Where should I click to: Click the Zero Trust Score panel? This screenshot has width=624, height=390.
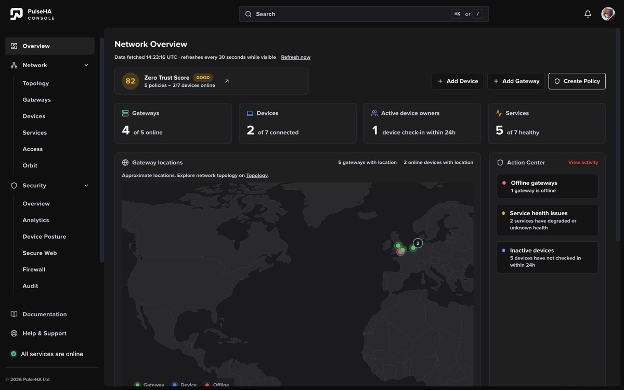(212, 81)
